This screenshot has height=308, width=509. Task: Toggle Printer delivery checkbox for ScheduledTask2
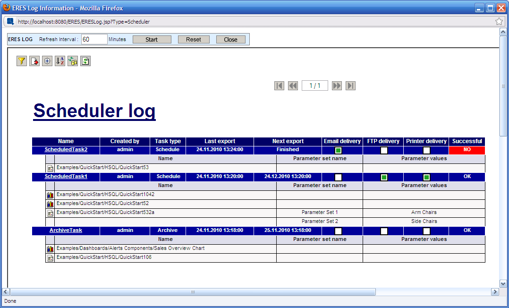tap(426, 150)
